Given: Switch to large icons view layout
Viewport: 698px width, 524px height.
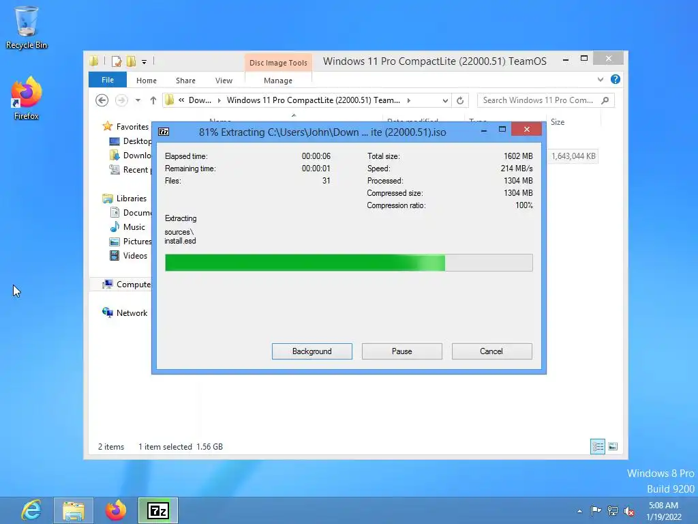Looking at the screenshot, I should coord(613,446).
